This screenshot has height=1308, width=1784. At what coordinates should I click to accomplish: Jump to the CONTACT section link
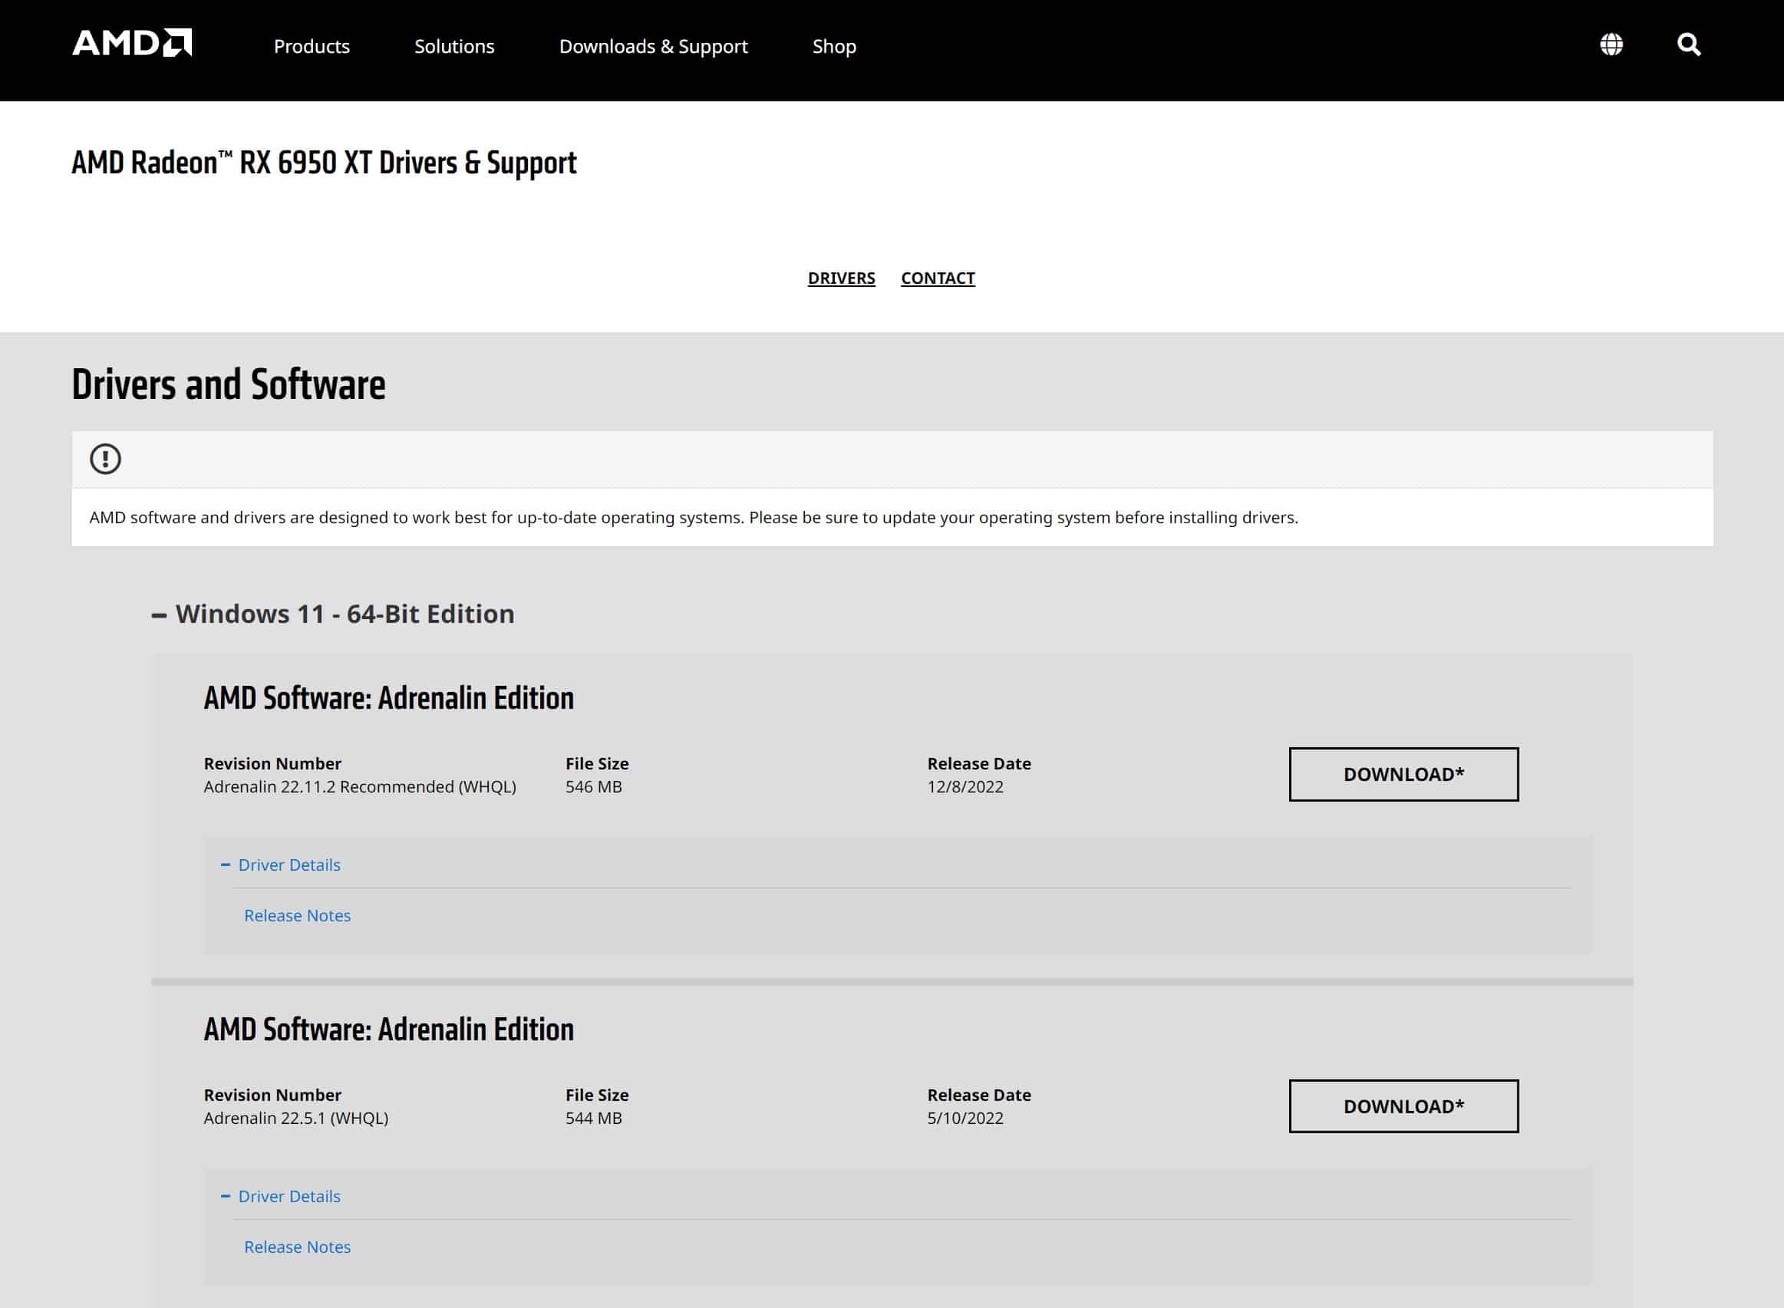pyautogui.click(x=938, y=278)
